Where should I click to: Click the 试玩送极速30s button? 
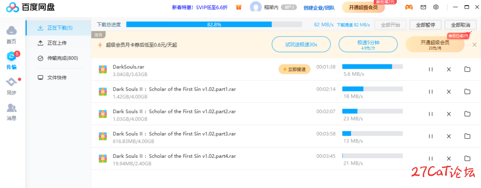tap(301, 44)
